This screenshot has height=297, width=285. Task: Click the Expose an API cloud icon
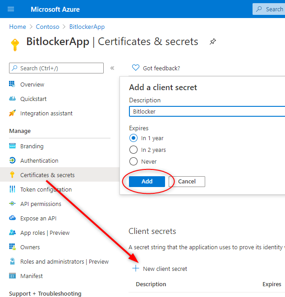tap(12, 218)
